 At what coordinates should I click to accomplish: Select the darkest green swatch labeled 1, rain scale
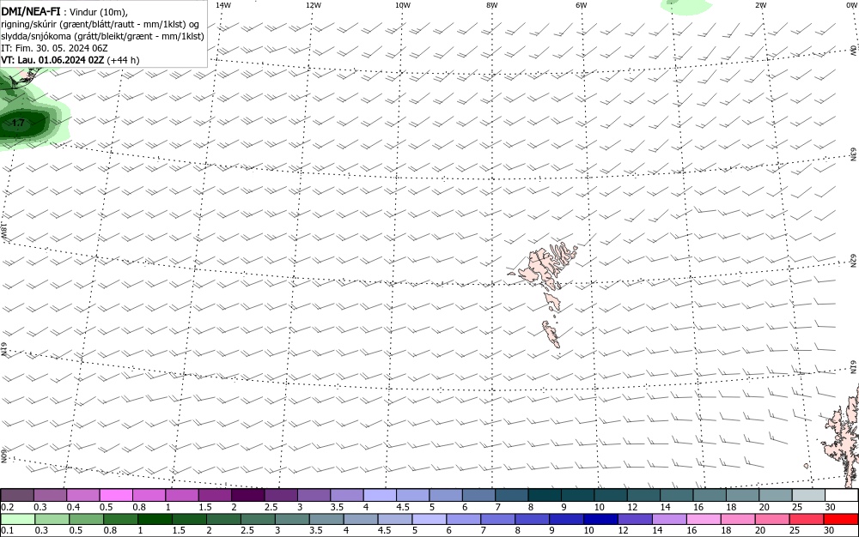[155, 519]
